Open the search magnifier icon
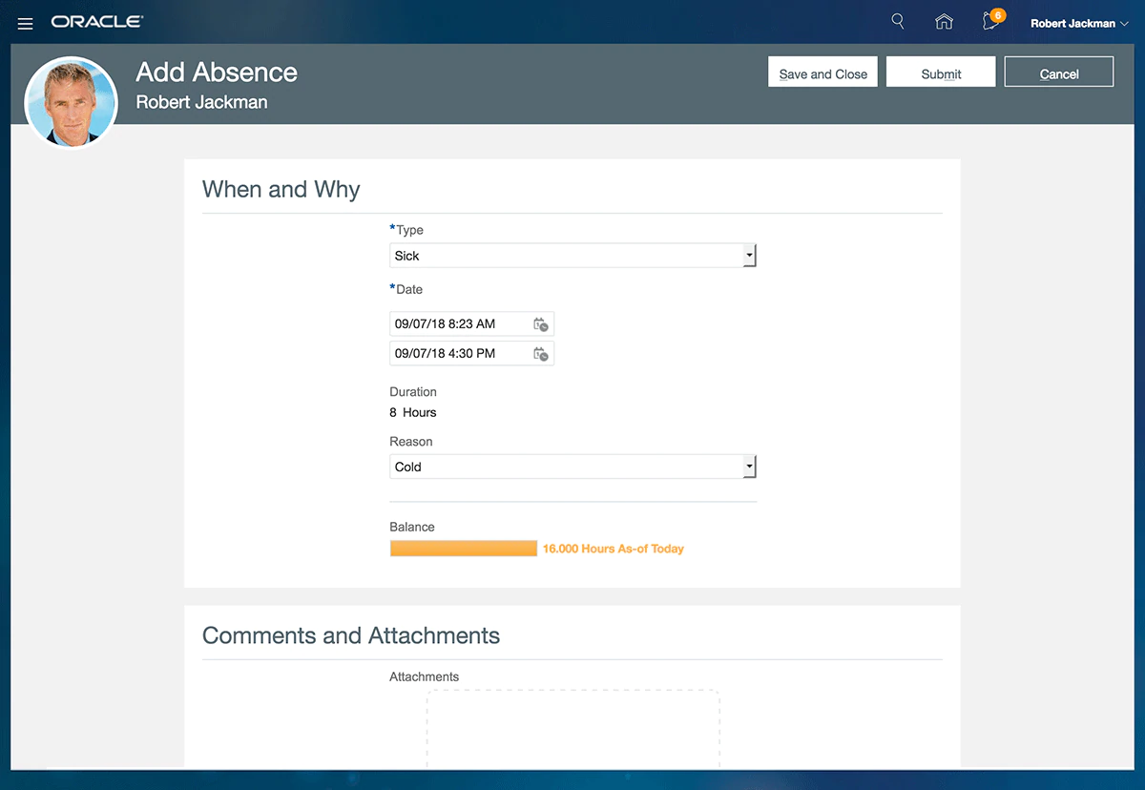The height and width of the screenshot is (790, 1145). click(x=897, y=21)
